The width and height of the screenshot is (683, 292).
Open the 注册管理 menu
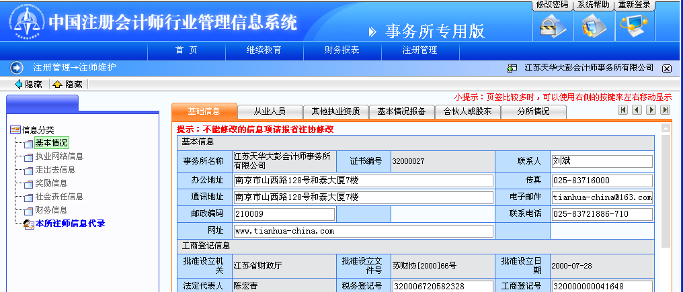(x=420, y=50)
